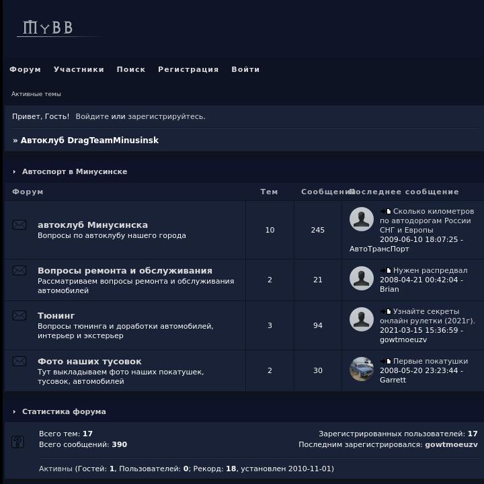Collapse the Автоспорт в Минусинске category arrow
This screenshot has width=484, height=484.
[x=14, y=171]
